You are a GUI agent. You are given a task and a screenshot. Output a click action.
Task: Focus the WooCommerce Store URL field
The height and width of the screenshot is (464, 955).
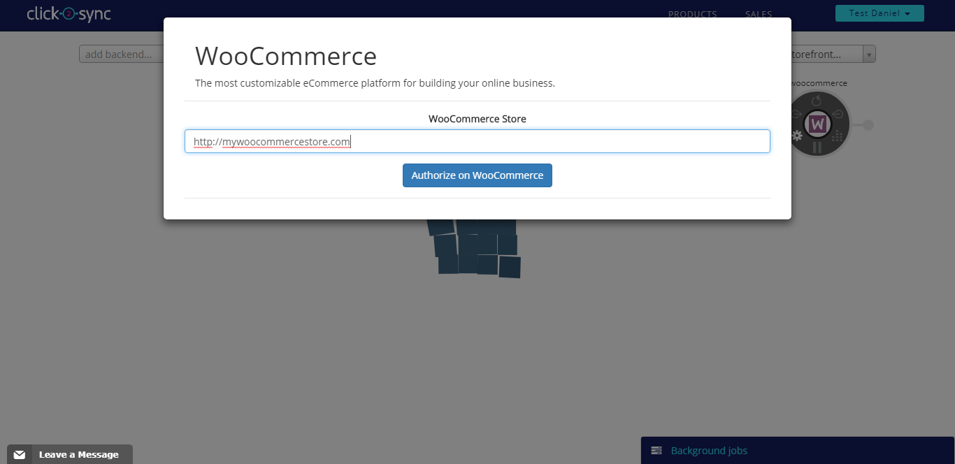click(x=477, y=141)
